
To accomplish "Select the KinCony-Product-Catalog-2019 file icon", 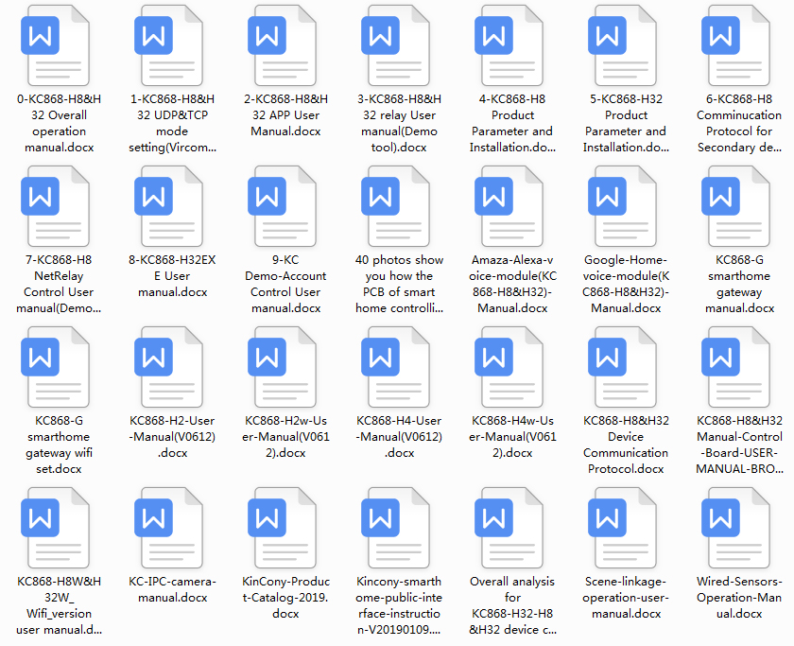I will pyautogui.click(x=285, y=527).
